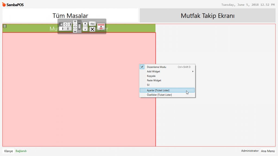The width and height of the screenshot is (278, 156).
Task: Click the align top icon
Action: pyautogui.click(x=75, y=22)
